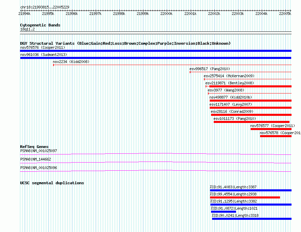Open the nsv576577 (Cooper2011) variant label
Image resolution: width=301 pixels, height=232 pixels.
[x=273, y=126]
